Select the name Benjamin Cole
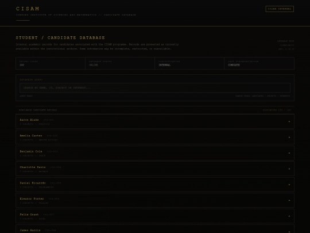Viewport: 310px width, 233px height. (x=31, y=151)
